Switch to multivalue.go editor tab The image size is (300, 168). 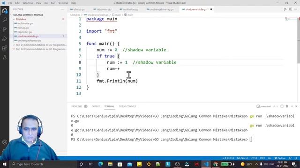click(x=130, y=9)
